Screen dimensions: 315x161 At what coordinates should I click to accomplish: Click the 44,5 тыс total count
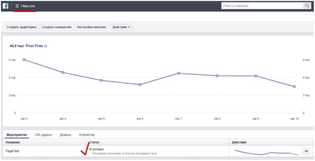[17, 46]
